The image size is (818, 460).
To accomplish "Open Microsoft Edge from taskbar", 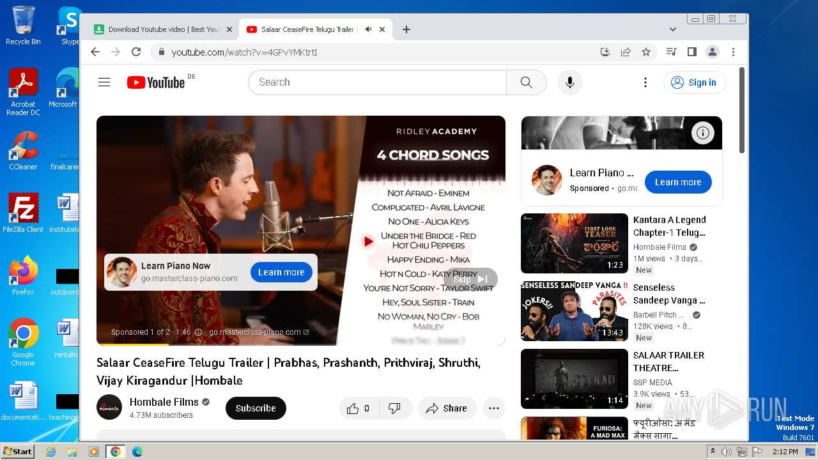I will click(137, 452).
